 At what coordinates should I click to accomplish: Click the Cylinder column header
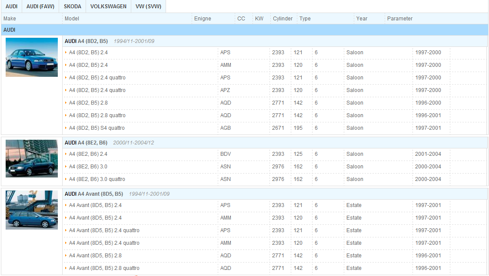pos(283,19)
